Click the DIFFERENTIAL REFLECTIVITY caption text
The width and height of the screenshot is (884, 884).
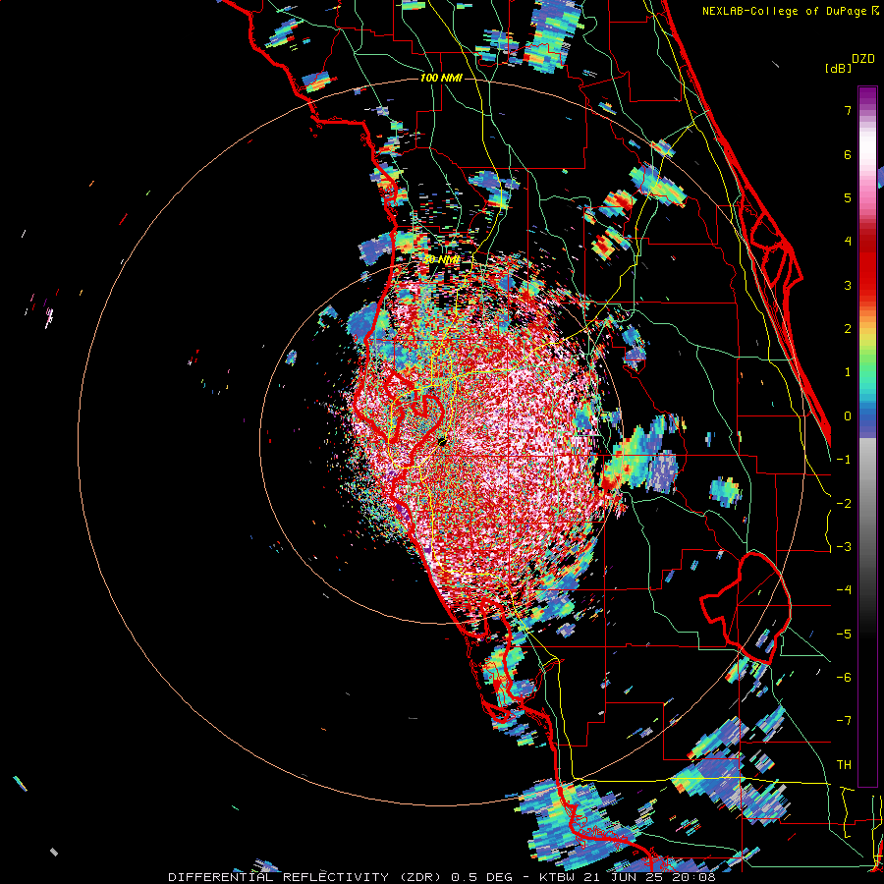[279, 877]
